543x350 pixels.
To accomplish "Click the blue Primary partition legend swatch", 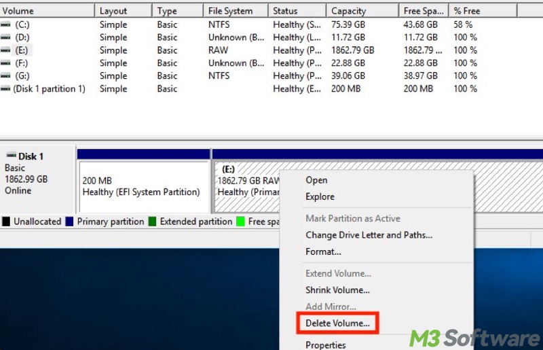I will tap(69, 222).
